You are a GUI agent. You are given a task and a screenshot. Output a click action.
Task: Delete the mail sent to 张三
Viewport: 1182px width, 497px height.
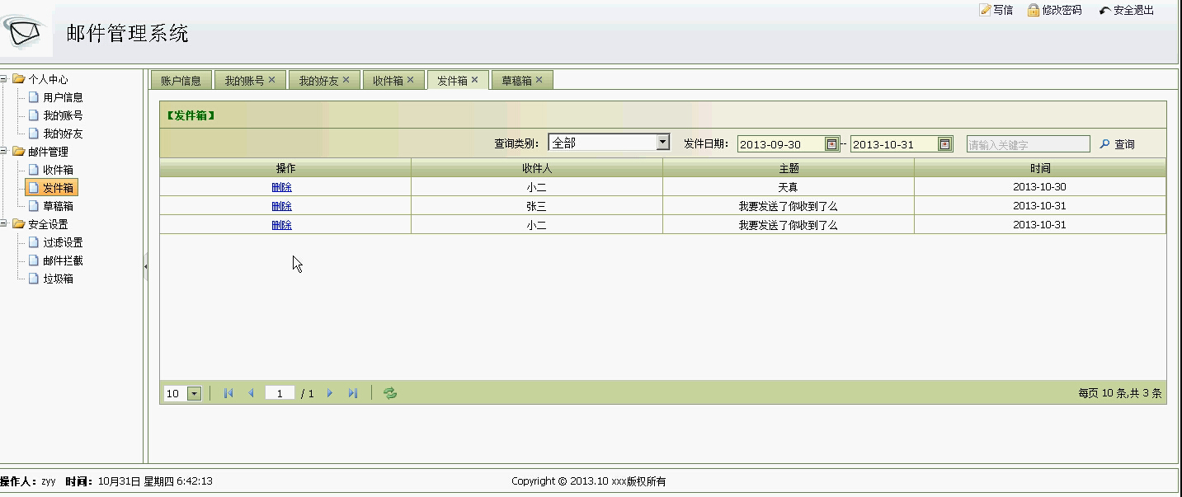pos(281,206)
